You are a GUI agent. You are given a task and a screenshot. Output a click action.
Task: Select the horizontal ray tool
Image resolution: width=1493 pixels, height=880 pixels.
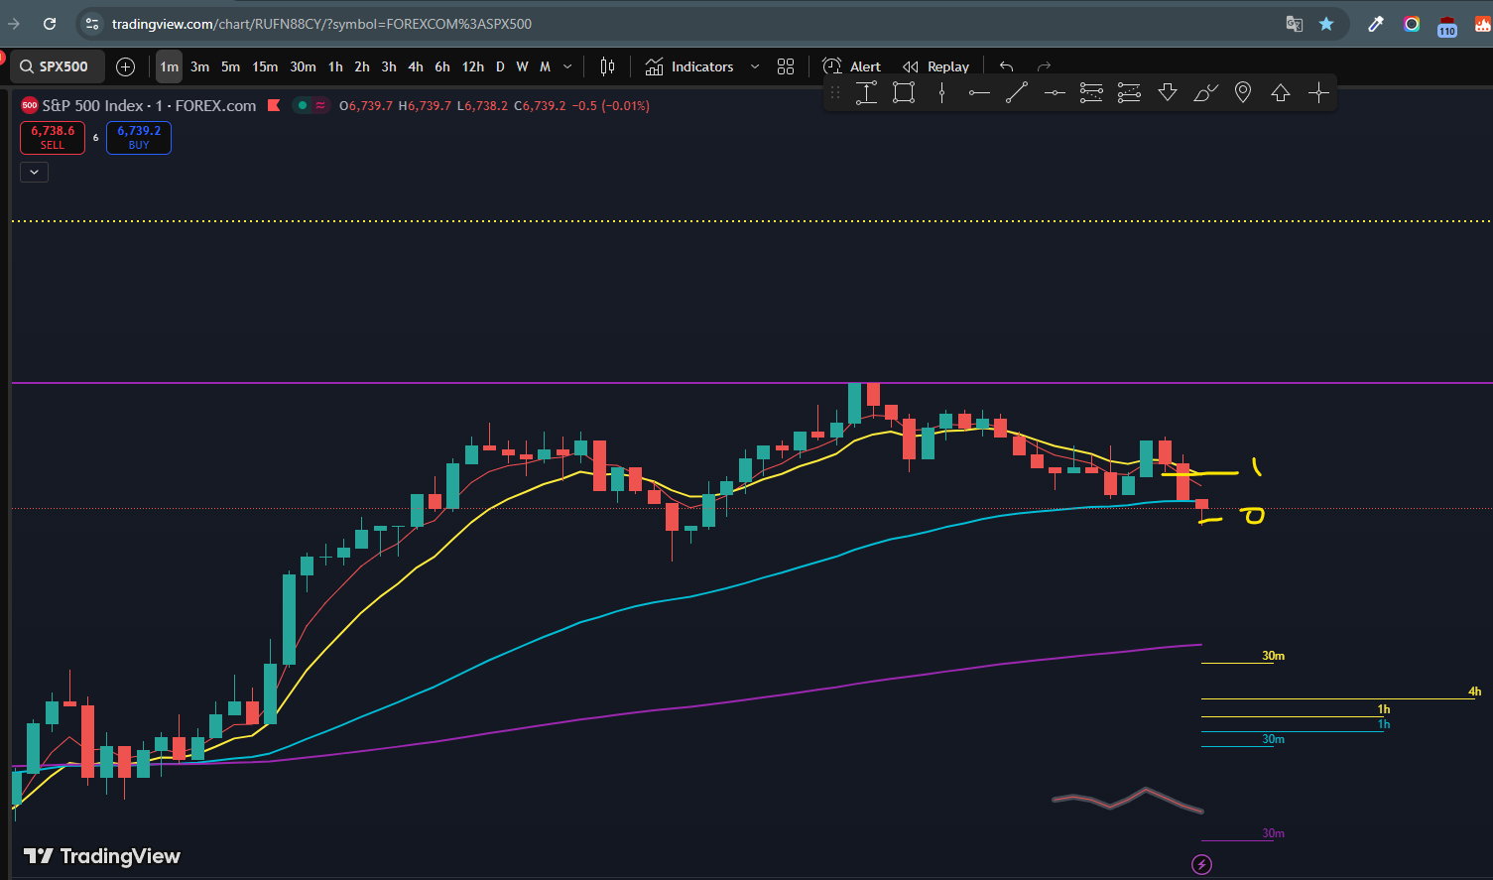pos(979,92)
